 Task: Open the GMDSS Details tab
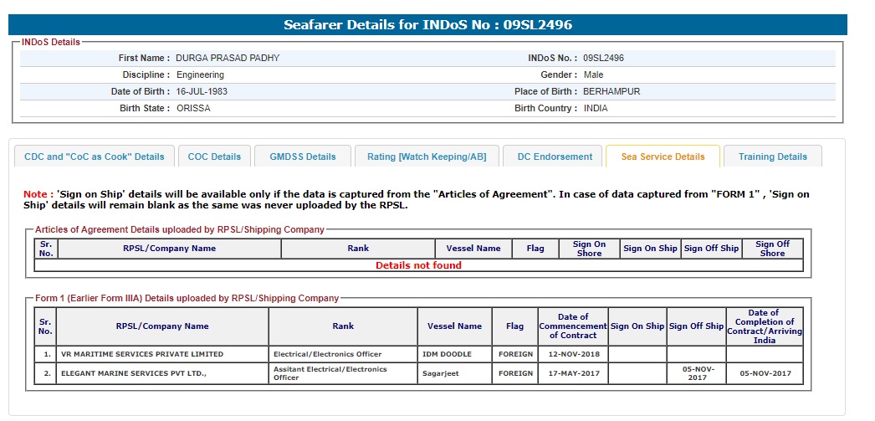tap(302, 157)
